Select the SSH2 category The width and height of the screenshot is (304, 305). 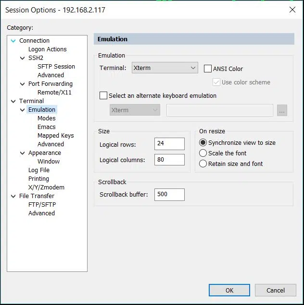[x=36, y=58]
